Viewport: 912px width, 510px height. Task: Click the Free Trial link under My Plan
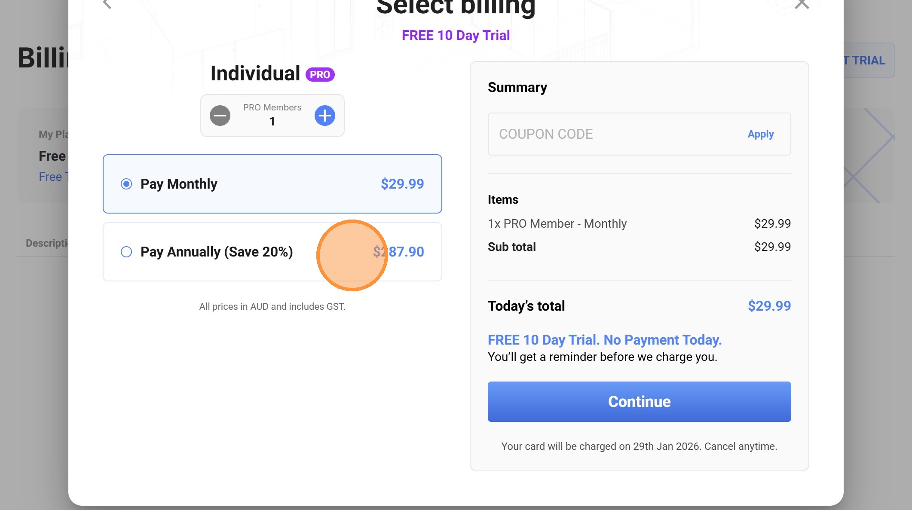(x=53, y=177)
